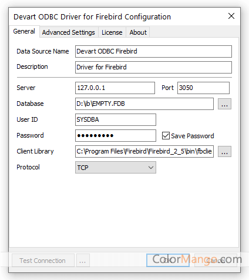Toggle the Save Password checkbox
Viewport: 249px width, 280px height.
[x=166, y=135]
